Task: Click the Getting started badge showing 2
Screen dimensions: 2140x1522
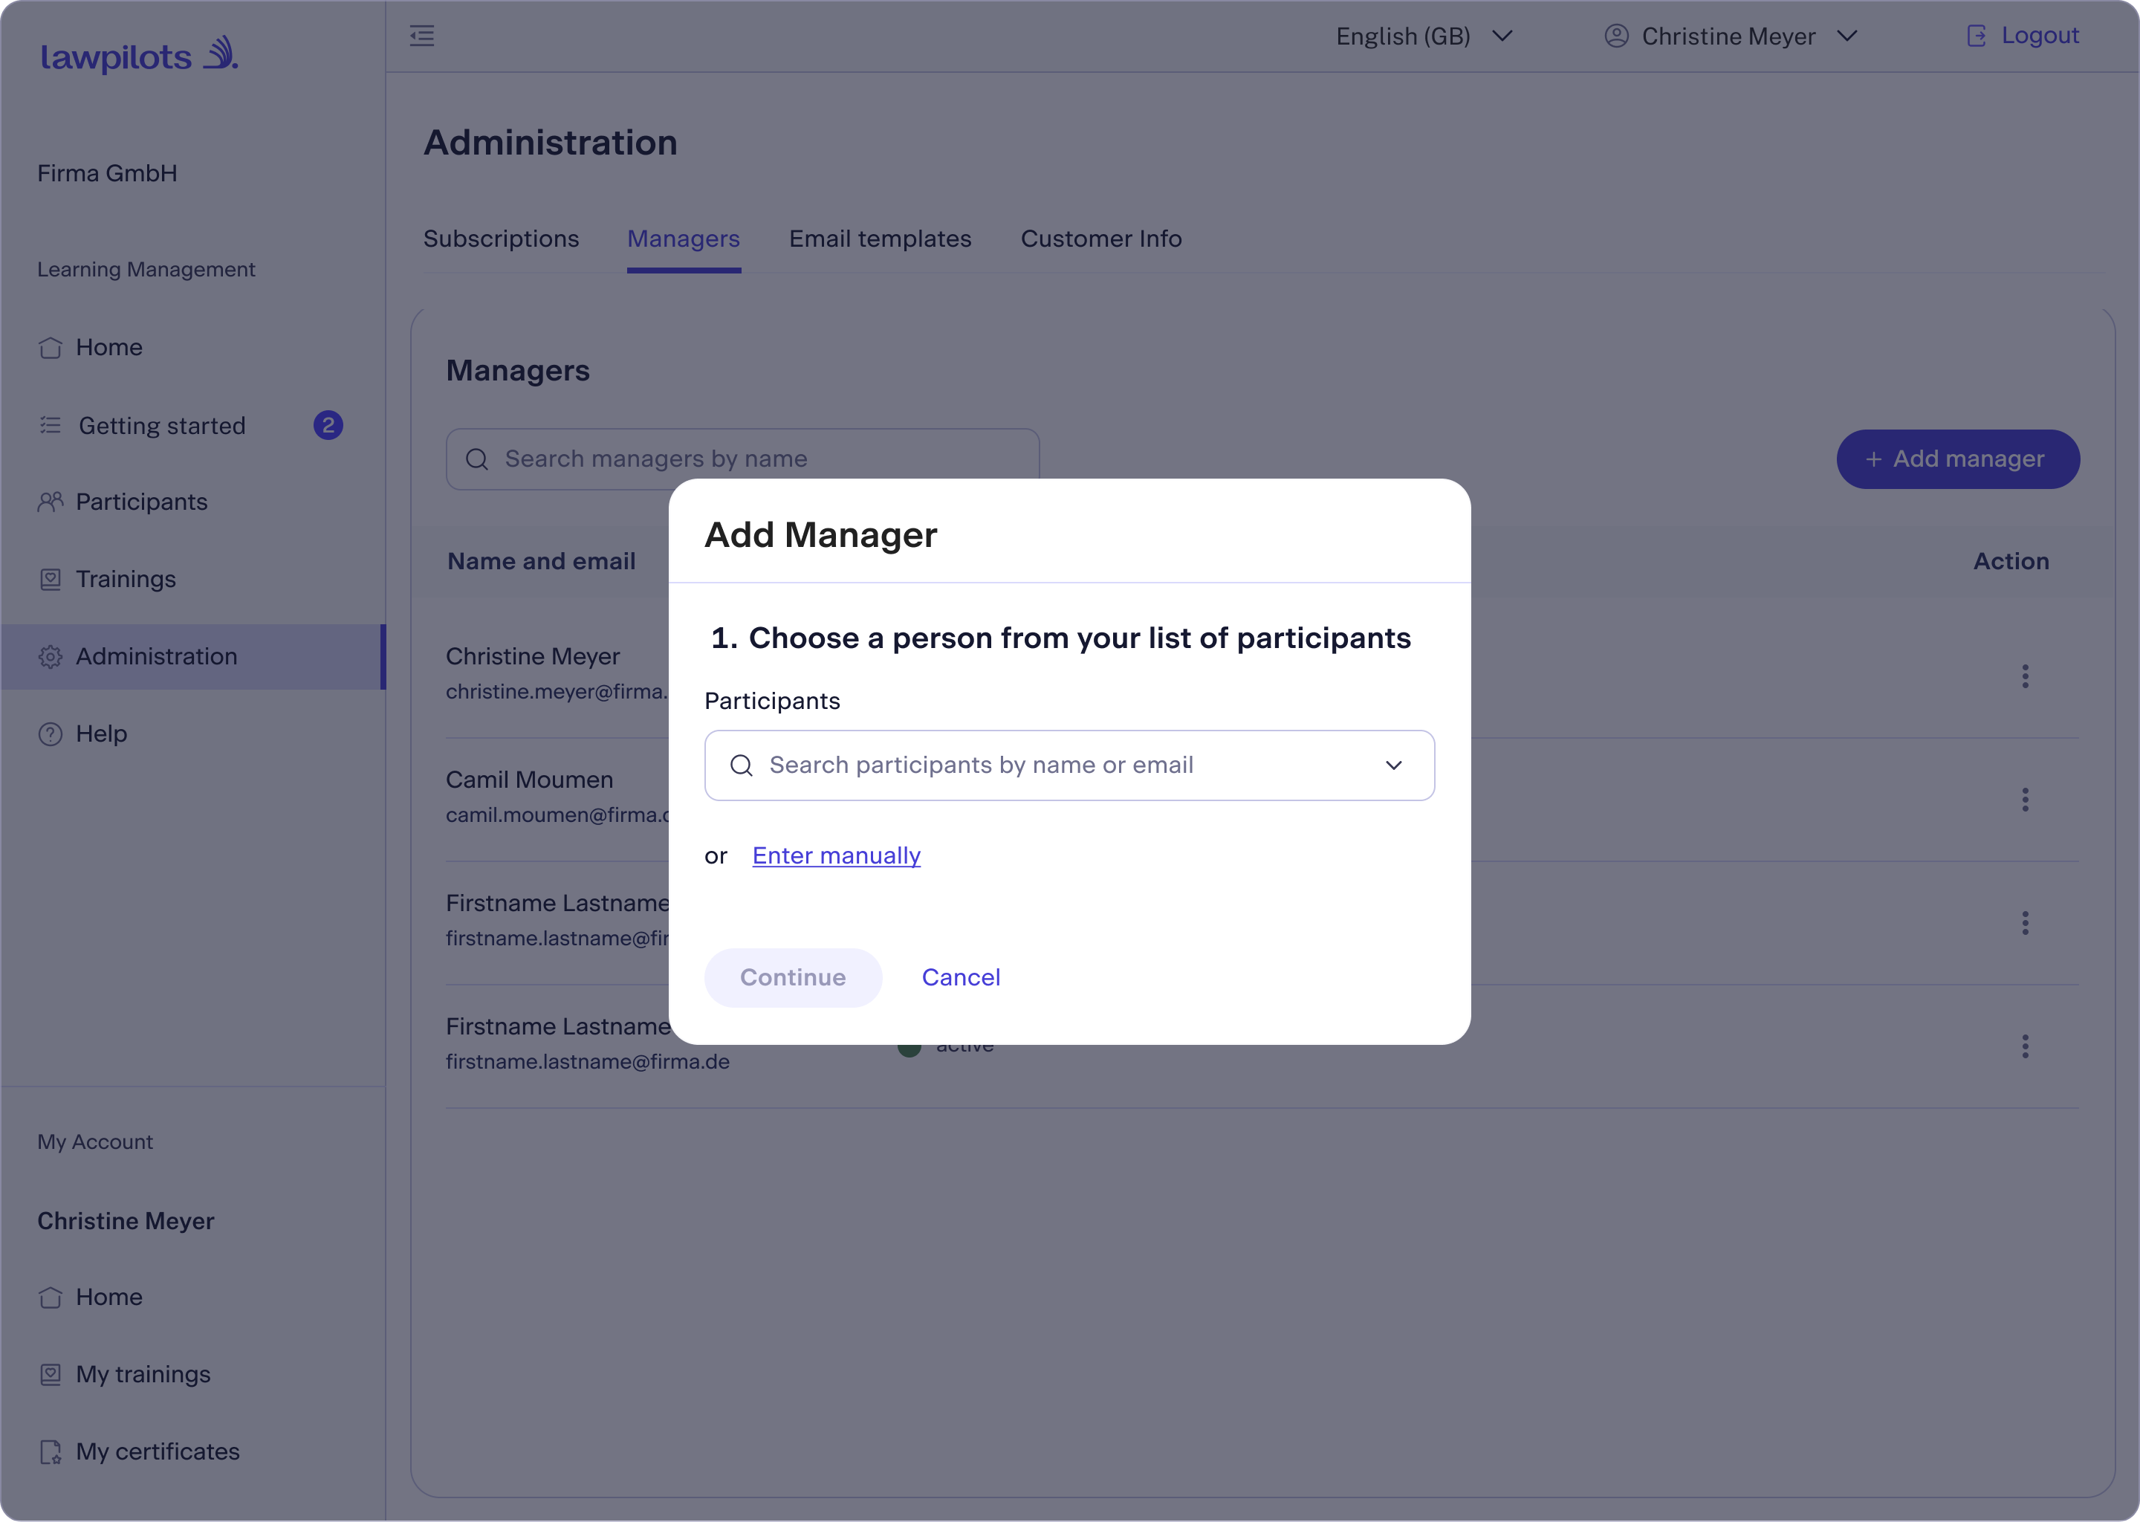Action: [328, 426]
